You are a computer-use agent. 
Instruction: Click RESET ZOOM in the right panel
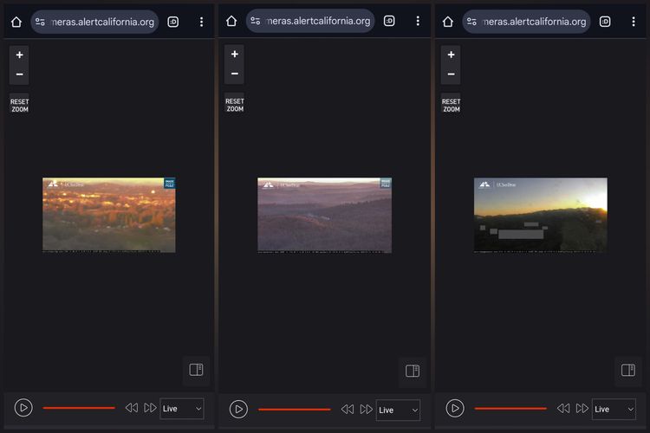(451, 105)
